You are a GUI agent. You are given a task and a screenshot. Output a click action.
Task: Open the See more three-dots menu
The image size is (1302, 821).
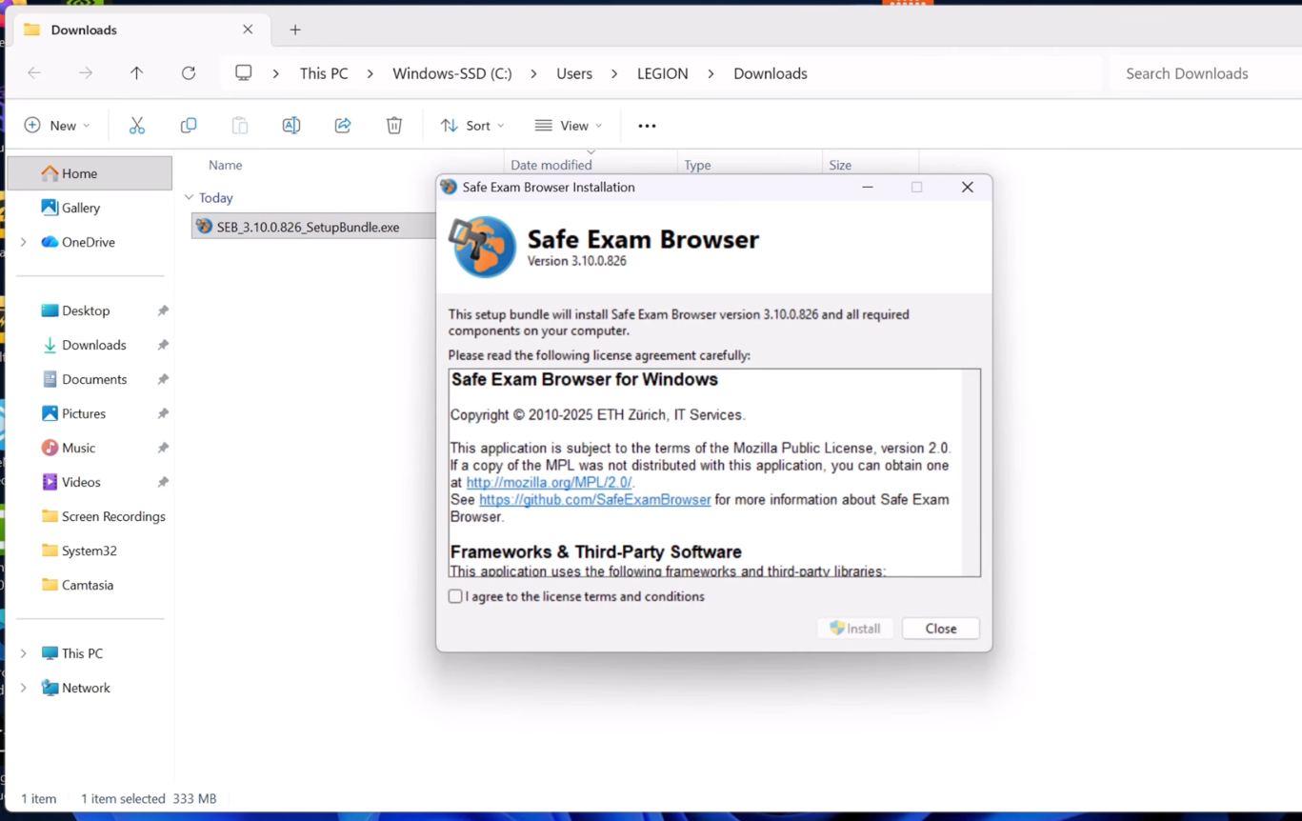647,126
